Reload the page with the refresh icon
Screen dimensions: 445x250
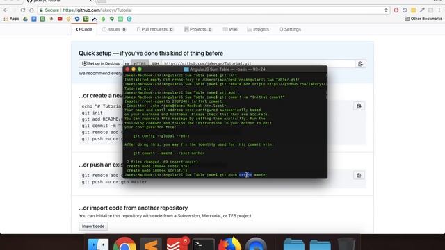(23, 10)
